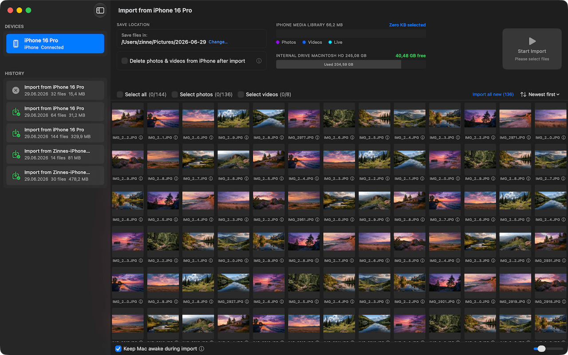568x355 pixels.
Task: Click the Import from iPhone 16 Pro title
Action: point(155,10)
